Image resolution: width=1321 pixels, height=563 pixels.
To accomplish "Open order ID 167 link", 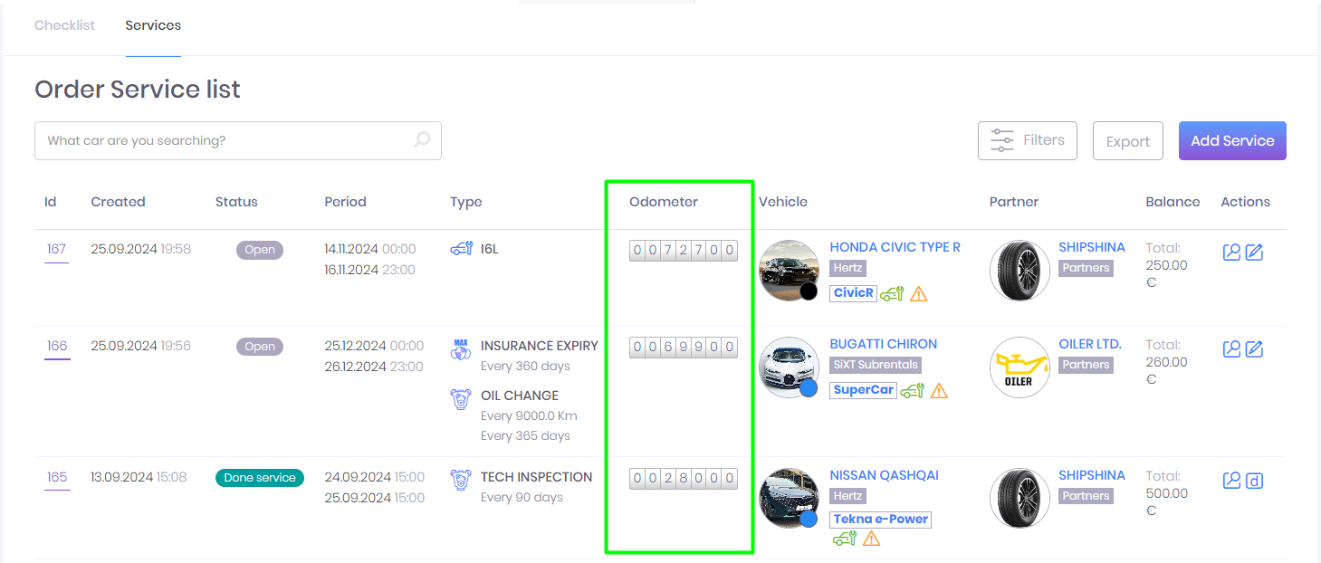I will click(56, 249).
